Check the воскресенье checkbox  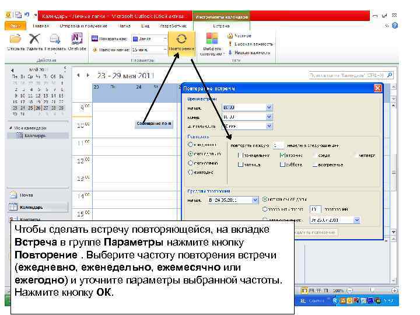(x=315, y=164)
